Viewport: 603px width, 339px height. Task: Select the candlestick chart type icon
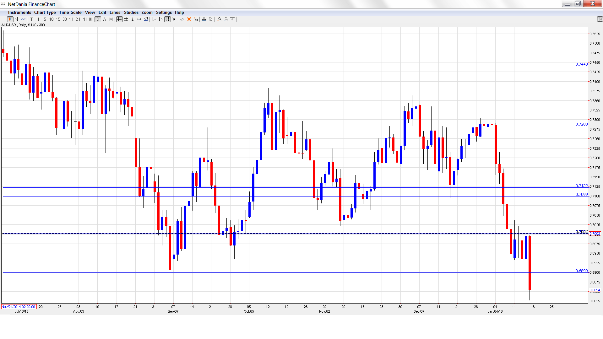(10, 19)
